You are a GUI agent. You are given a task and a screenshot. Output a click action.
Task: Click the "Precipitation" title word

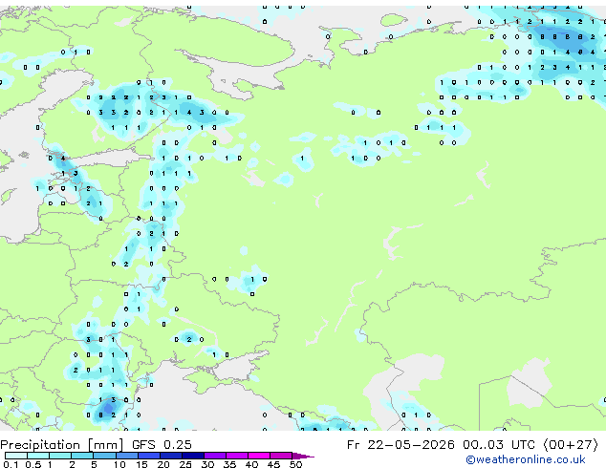pyautogui.click(x=40, y=445)
